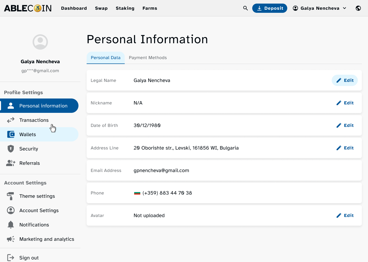Screen dimensions: 368x262
Task: Click the Marketing and analytics megaphone icon
Action: coord(11,239)
